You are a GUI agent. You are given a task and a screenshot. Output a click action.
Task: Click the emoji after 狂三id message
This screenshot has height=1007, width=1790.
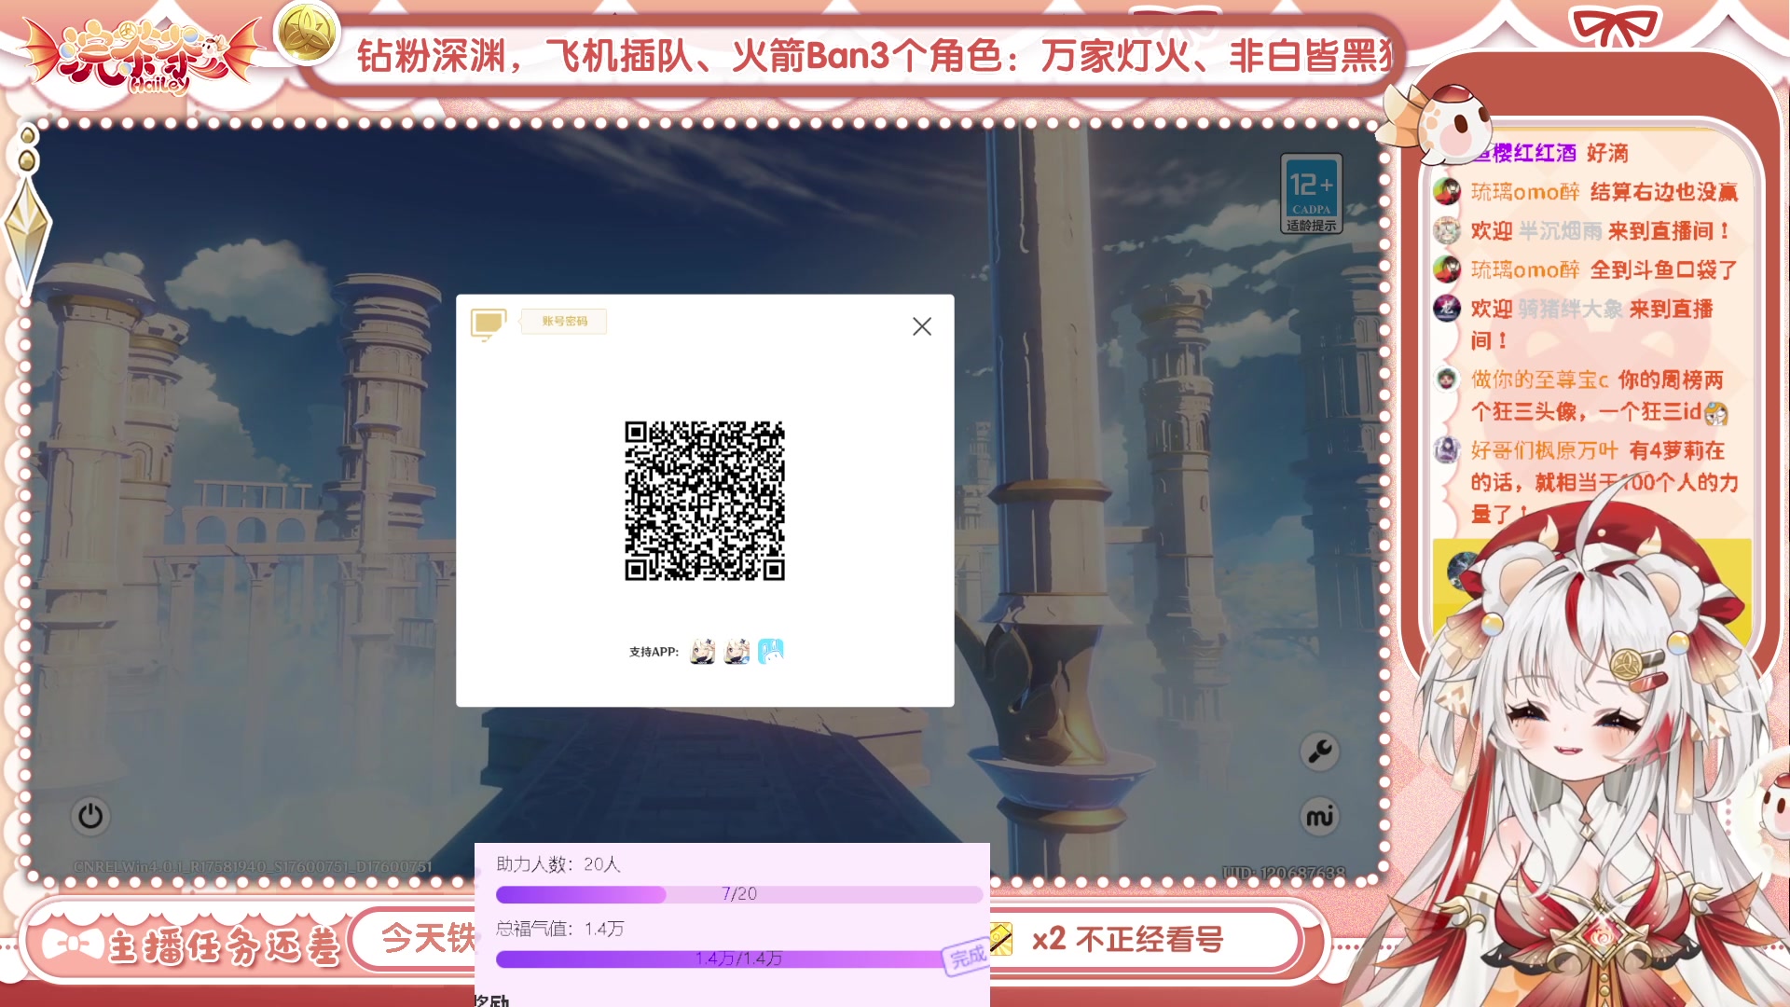coord(1715,413)
